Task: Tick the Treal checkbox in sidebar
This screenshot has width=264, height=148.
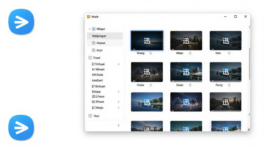Action: [x=90, y=58]
